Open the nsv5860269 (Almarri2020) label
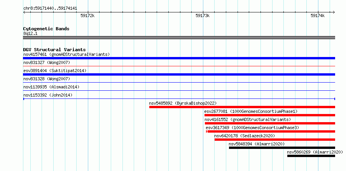The height and width of the screenshot is (171, 346). coord(315,152)
